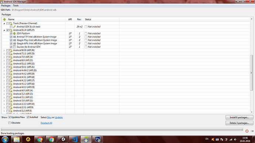Click the wrench icon beside Android SDK Build-tools

click(14, 27)
